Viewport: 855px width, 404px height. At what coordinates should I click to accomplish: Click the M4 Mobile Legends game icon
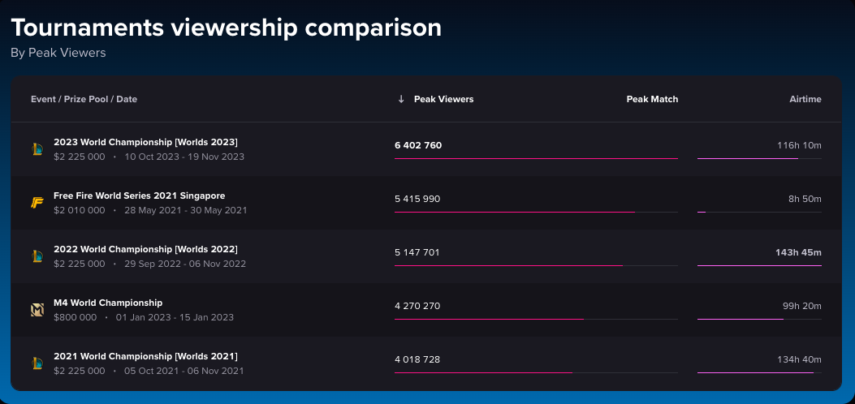click(x=37, y=310)
